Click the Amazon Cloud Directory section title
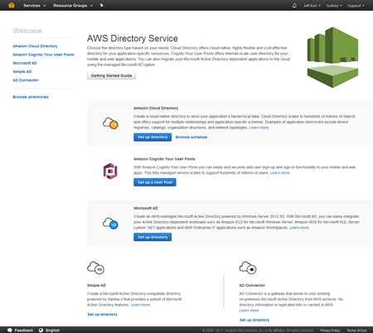The image size is (373, 333). click(x=156, y=109)
